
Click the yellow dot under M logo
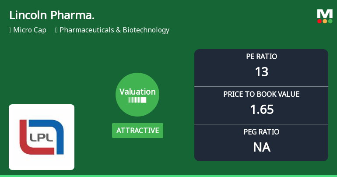tap(325, 21)
